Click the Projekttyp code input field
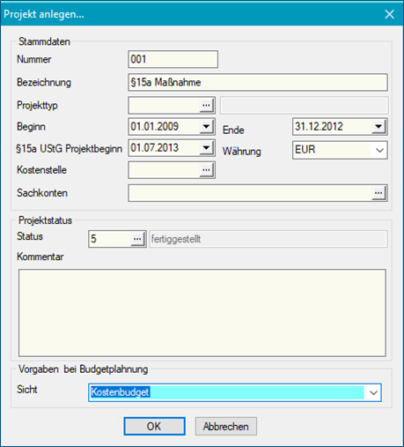404x447 pixels. click(x=165, y=105)
